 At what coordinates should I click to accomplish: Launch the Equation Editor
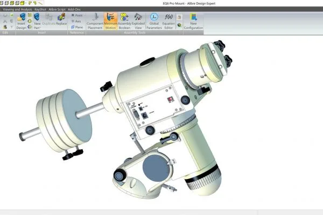168,21
